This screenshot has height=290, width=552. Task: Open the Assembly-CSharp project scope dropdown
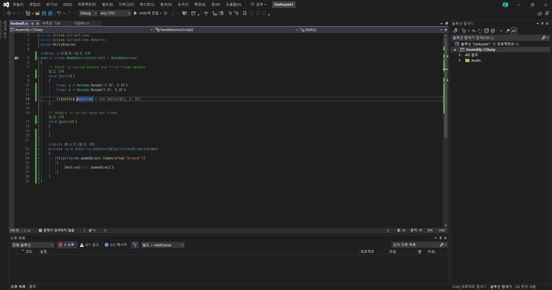pyautogui.click(x=81, y=30)
